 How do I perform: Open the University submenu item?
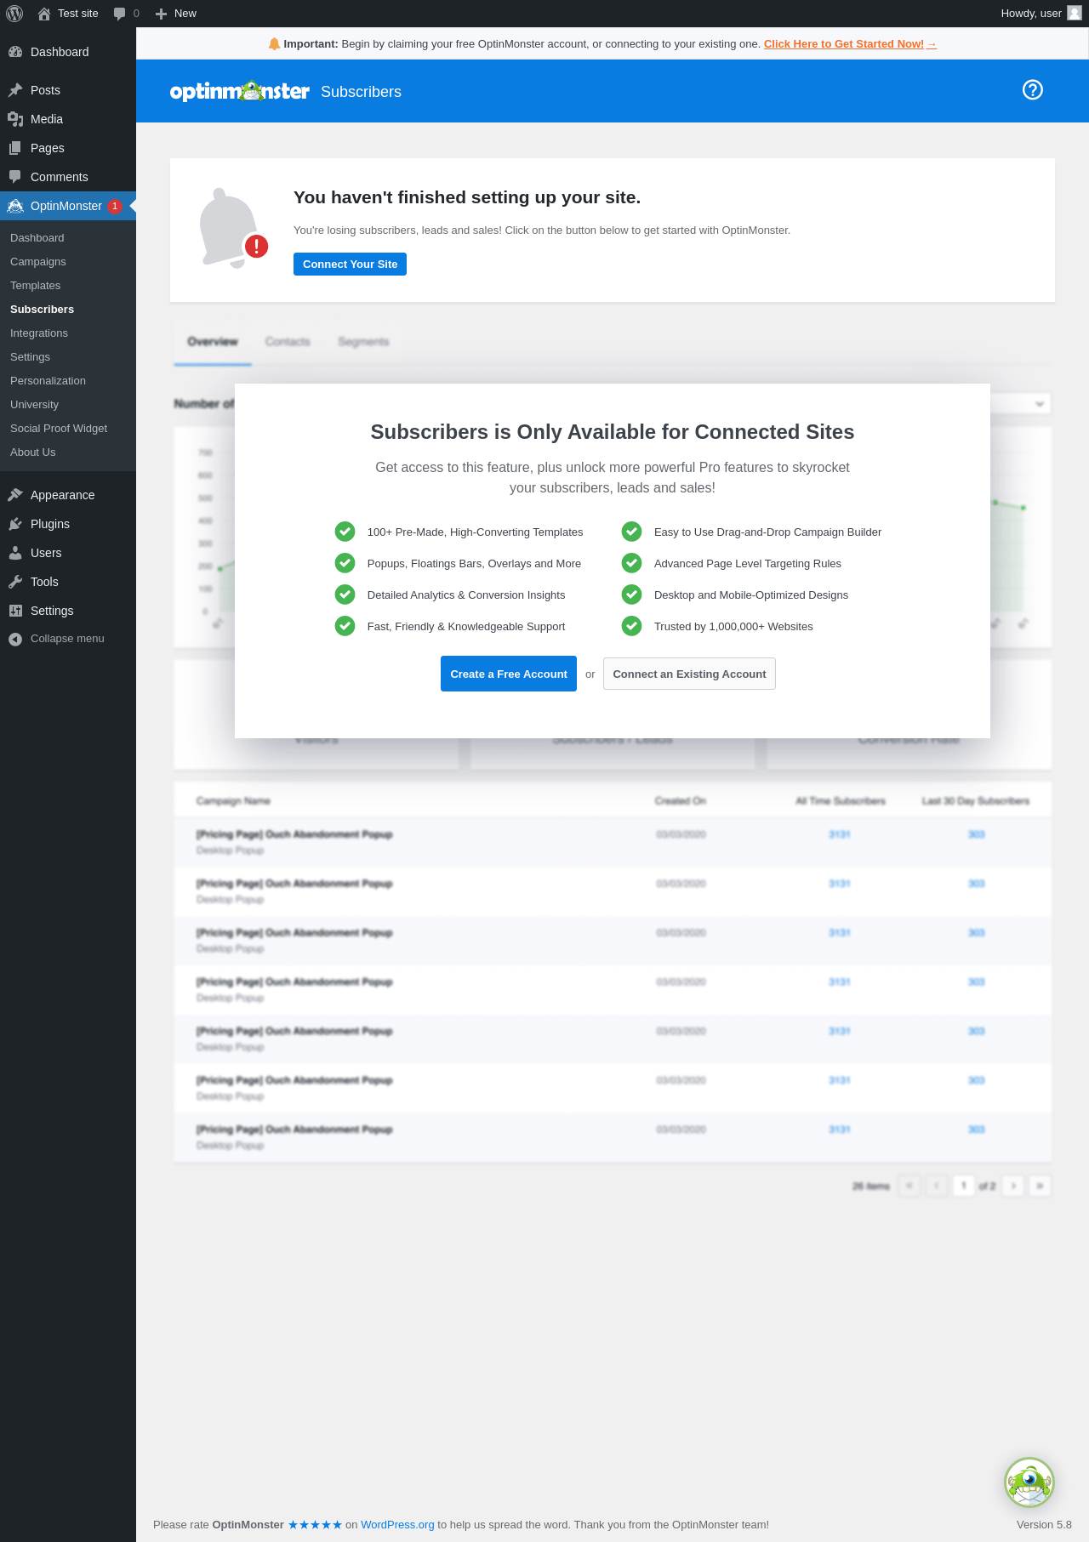tap(35, 405)
